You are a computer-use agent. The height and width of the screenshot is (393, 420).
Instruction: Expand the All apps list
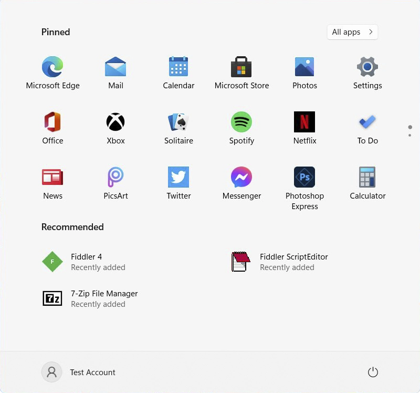pyautogui.click(x=352, y=32)
